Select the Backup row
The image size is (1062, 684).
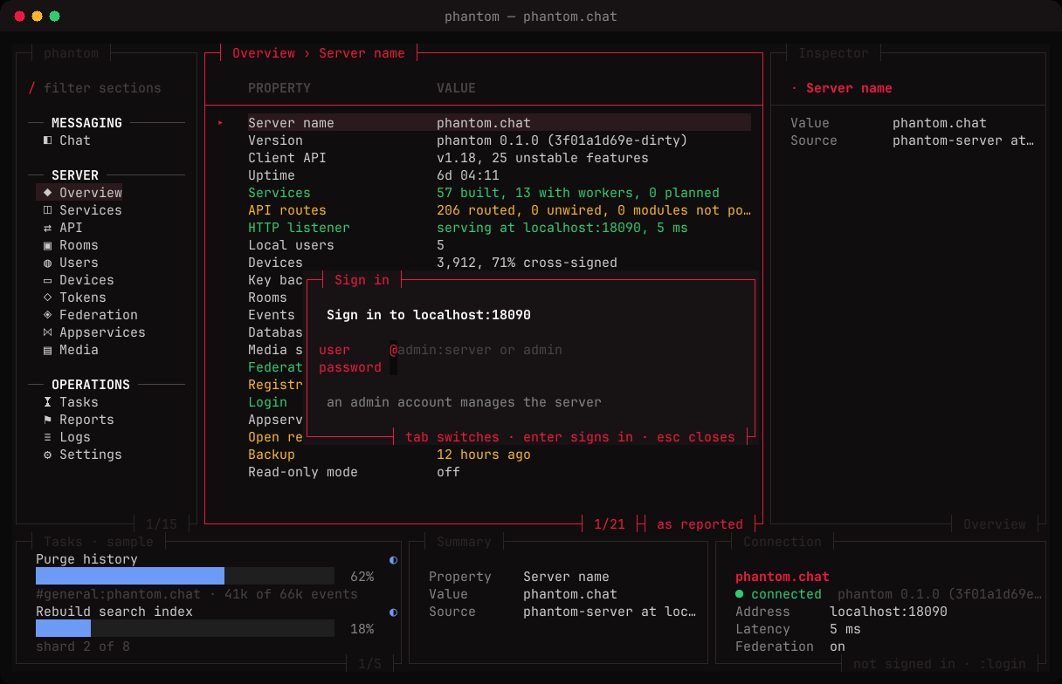pyautogui.click(x=500, y=455)
